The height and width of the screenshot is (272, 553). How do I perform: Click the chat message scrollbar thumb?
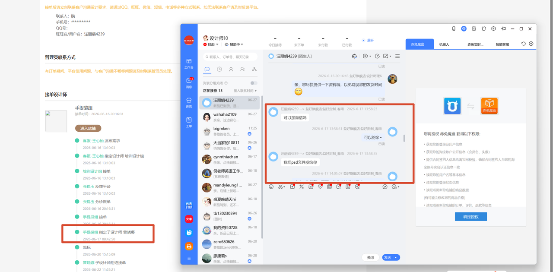click(x=404, y=138)
